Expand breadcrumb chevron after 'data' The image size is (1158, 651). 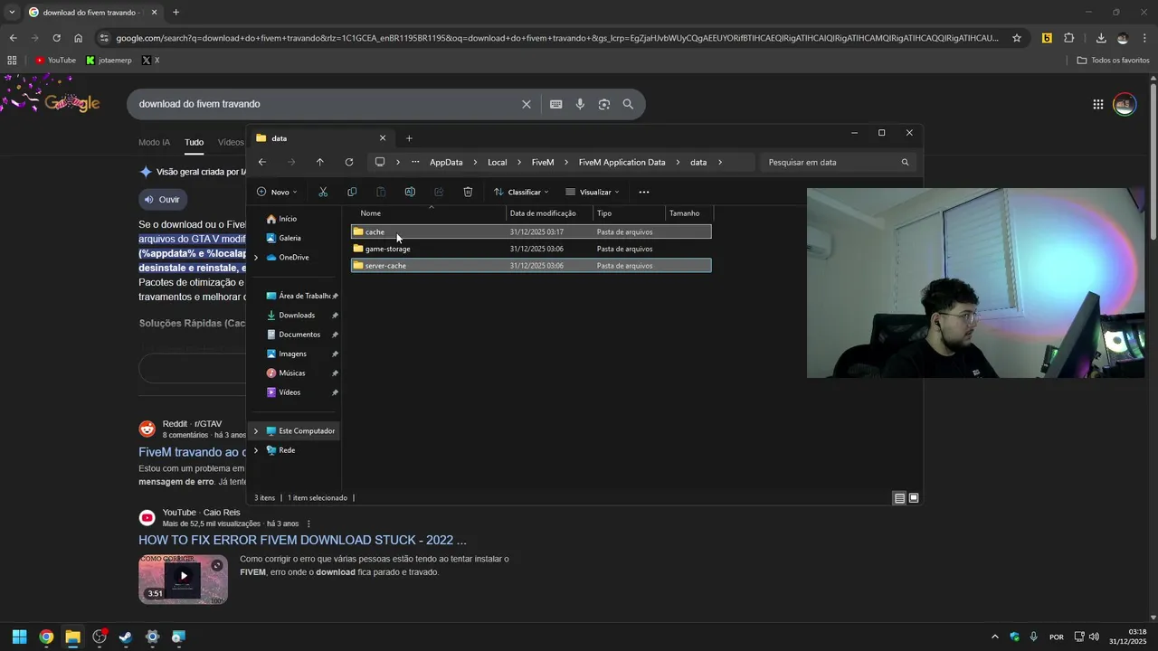(720, 163)
